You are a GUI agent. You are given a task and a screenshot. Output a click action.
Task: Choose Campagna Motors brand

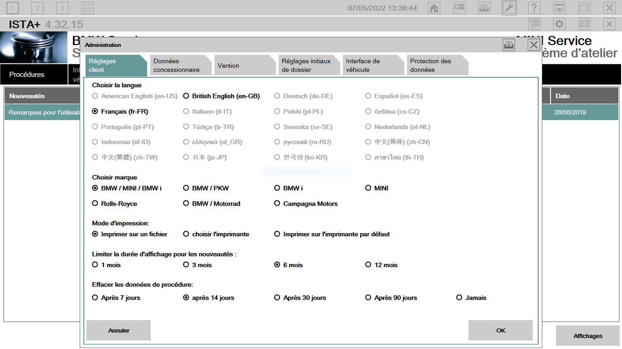point(306,204)
